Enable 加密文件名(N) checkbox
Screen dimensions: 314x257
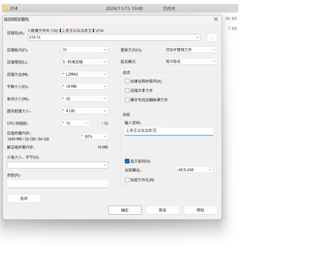(127, 180)
